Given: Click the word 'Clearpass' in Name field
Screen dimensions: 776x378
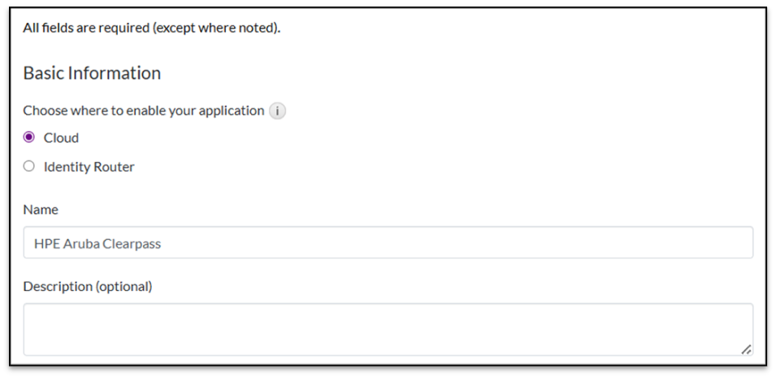Looking at the screenshot, I should [134, 243].
